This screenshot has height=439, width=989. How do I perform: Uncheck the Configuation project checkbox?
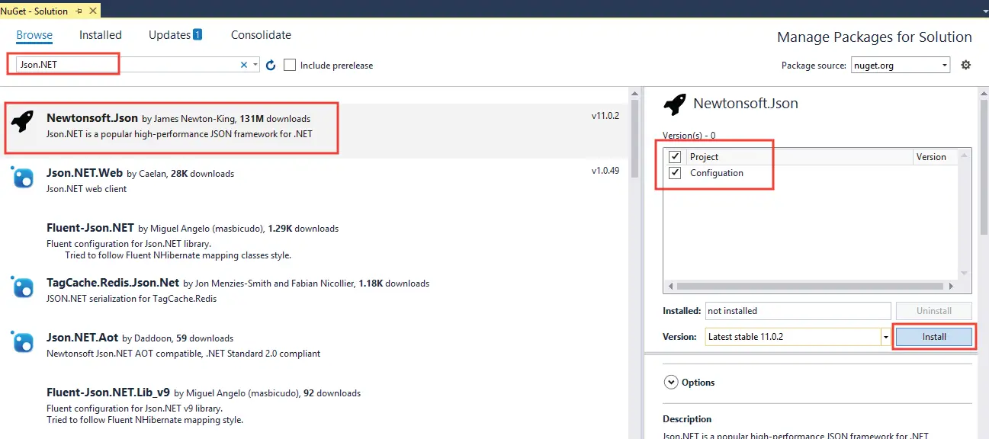675,173
